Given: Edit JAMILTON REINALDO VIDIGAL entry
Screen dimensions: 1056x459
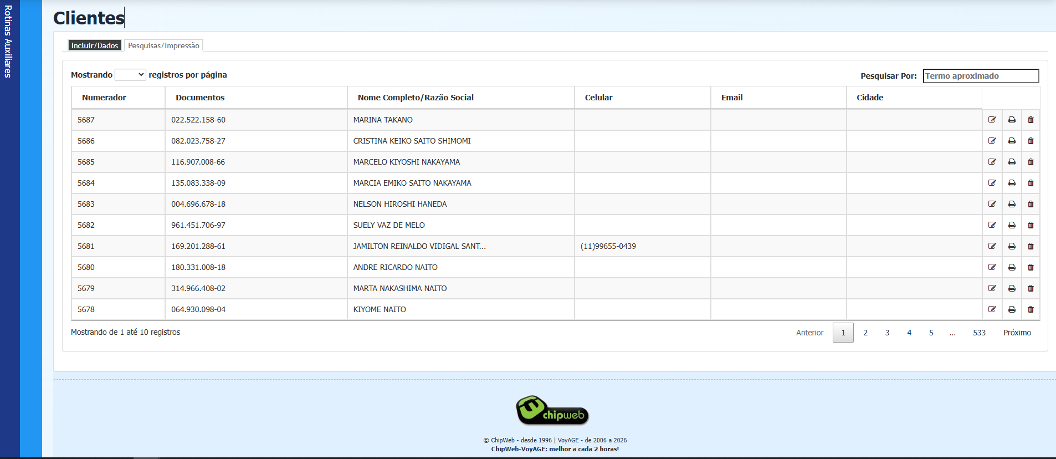Looking at the screenshot, I should click(x=992, y=246).
